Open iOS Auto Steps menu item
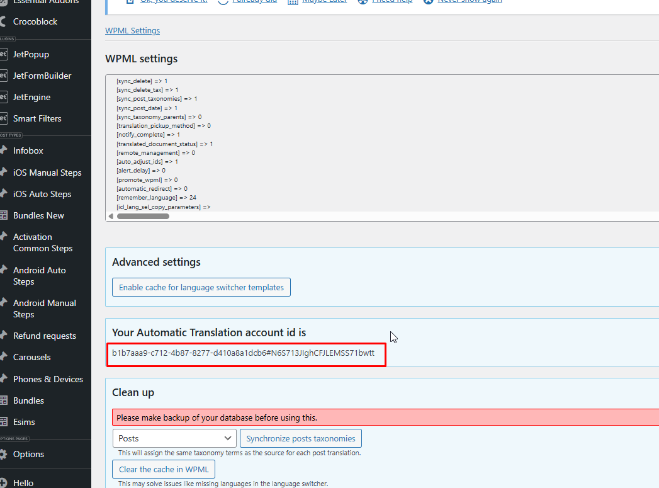 [42, 194]
